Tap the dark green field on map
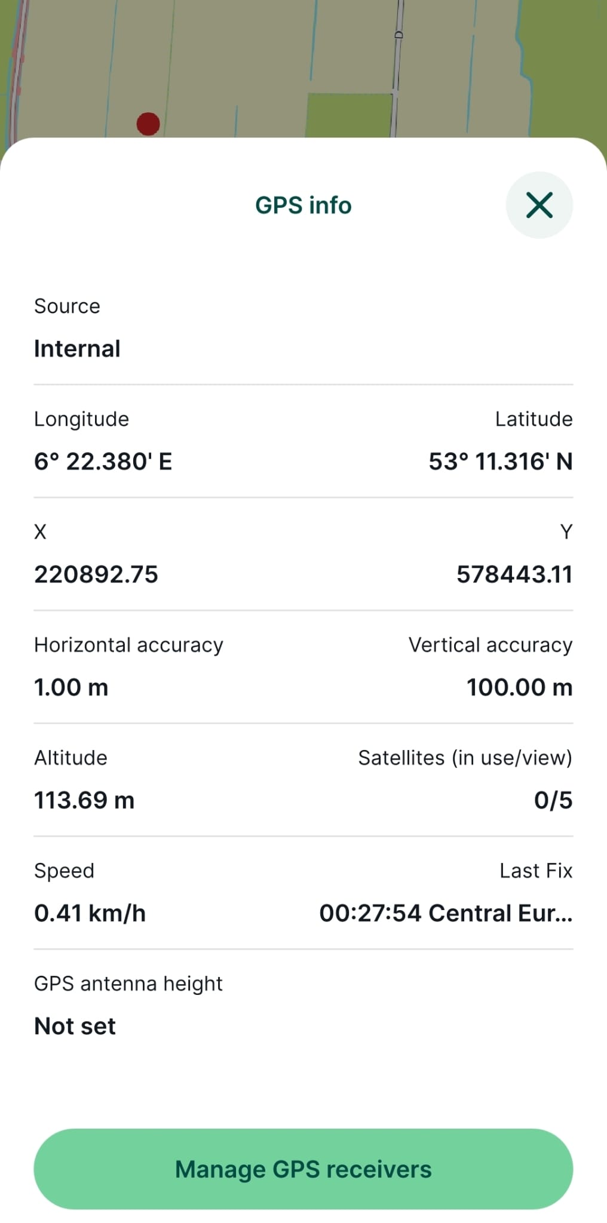This screenshot has width=607, height=1223. 349,115
